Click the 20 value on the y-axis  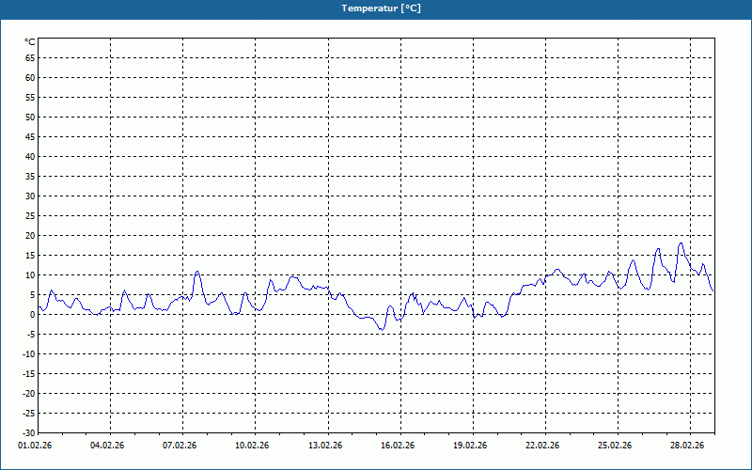click(29, 236)
